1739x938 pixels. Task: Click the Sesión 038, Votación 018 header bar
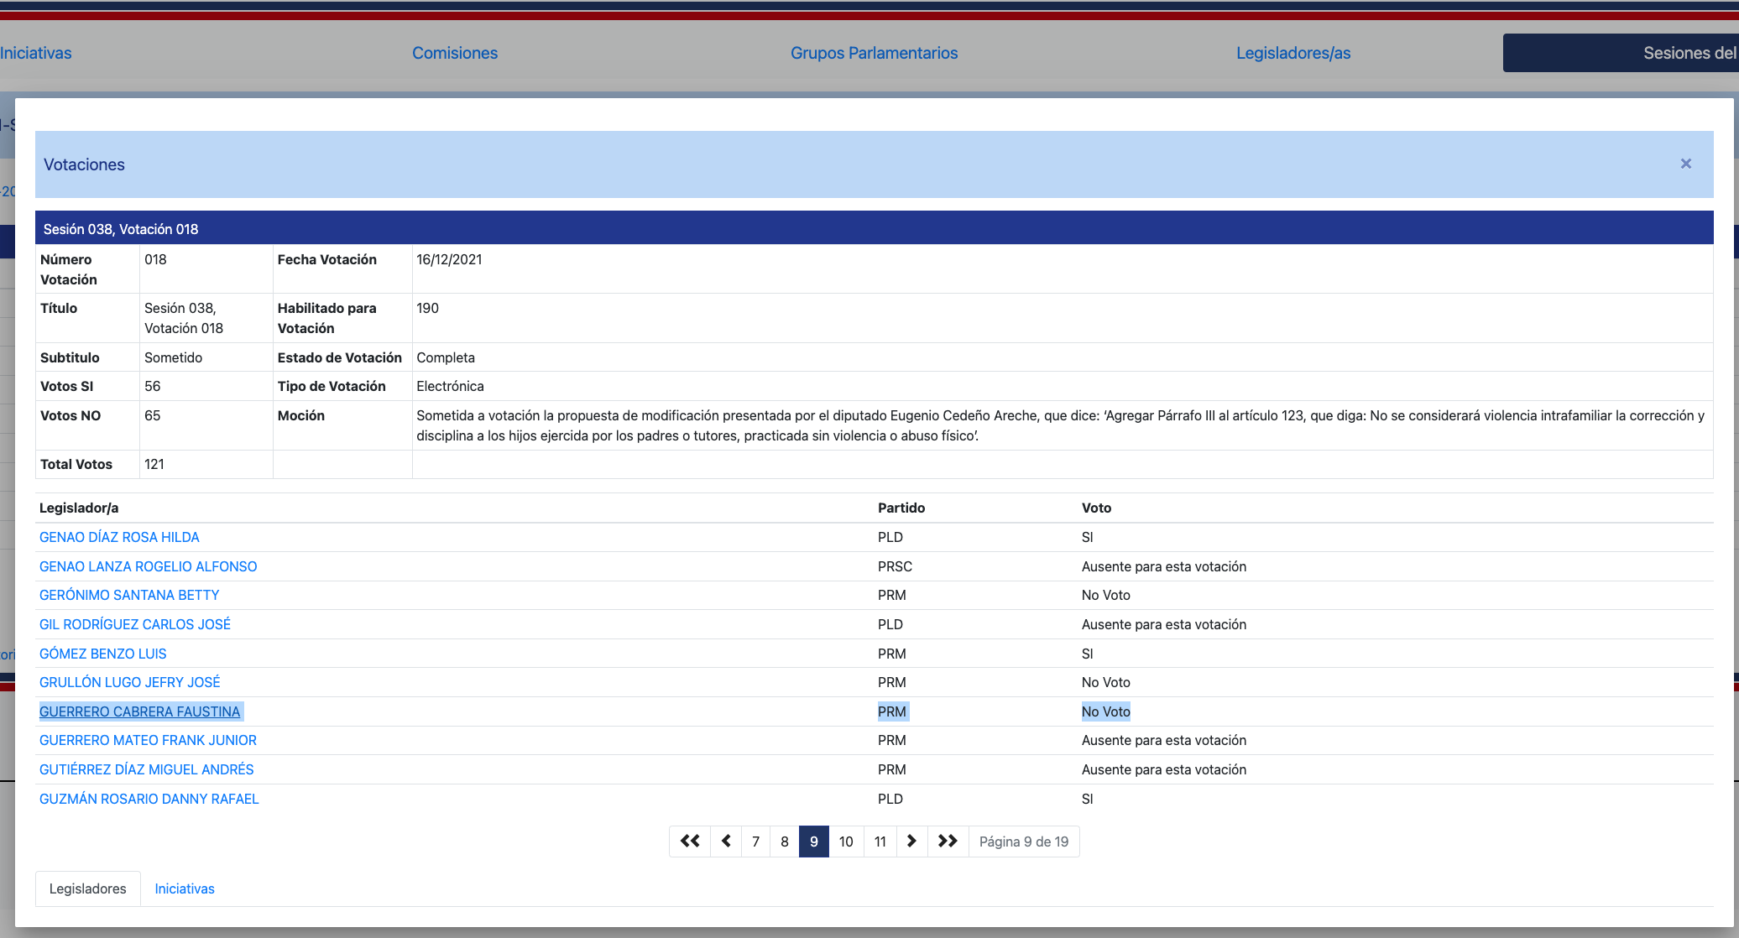click(874, 228)
